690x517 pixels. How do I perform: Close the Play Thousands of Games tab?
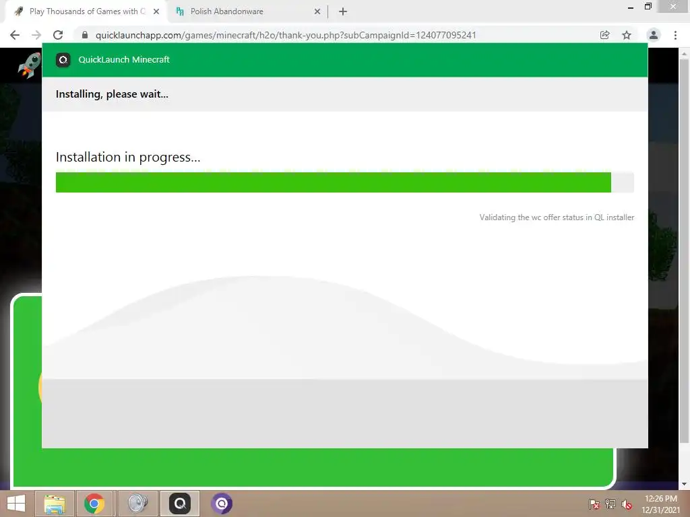(156, 11)
